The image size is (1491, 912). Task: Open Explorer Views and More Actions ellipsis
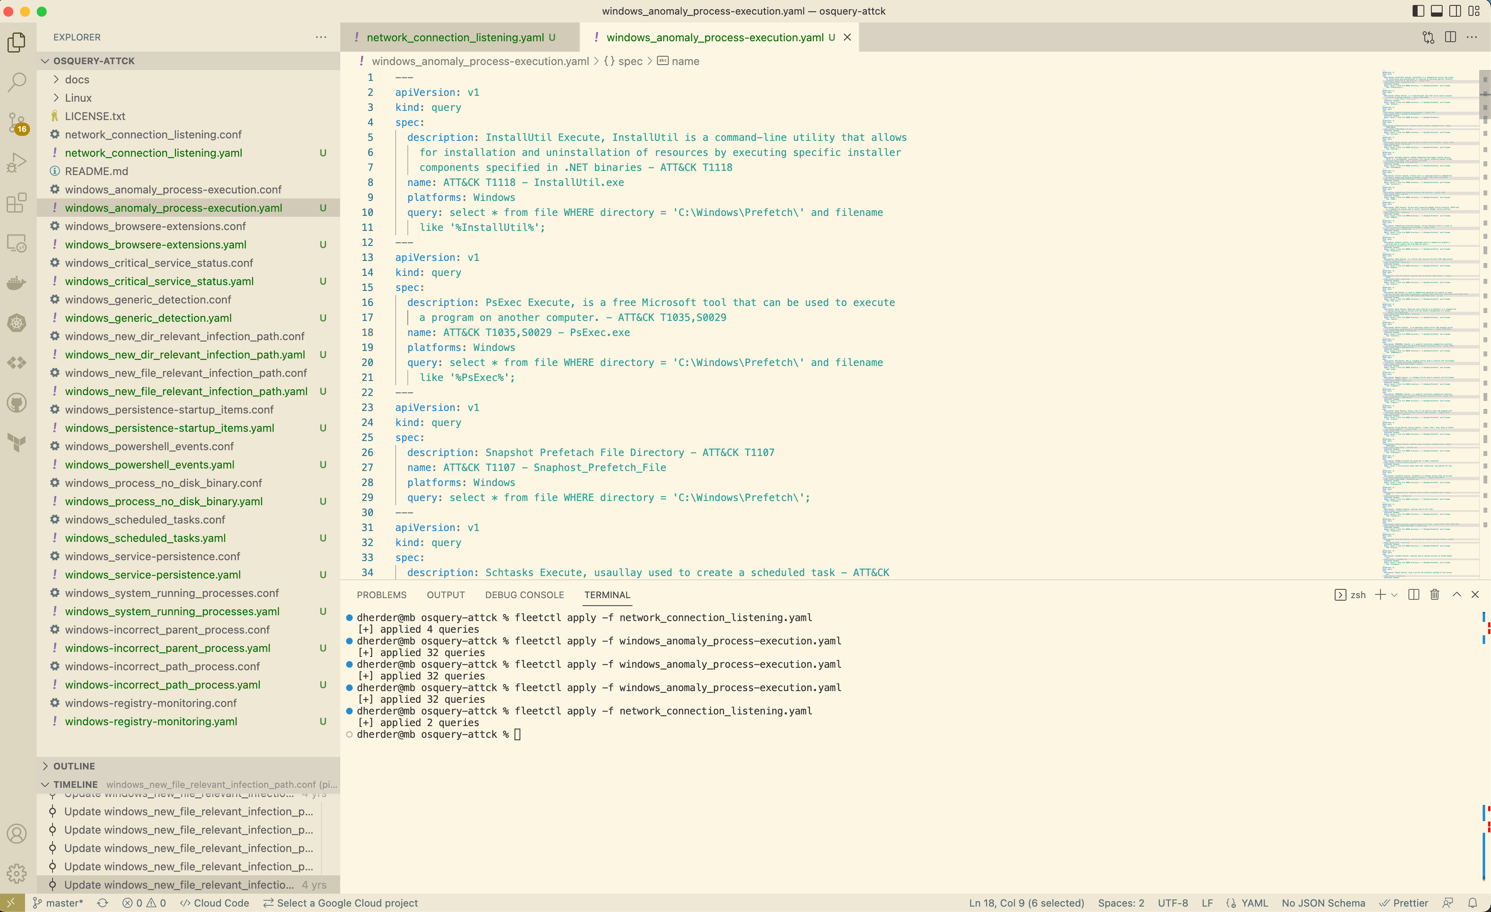point(321,38)
